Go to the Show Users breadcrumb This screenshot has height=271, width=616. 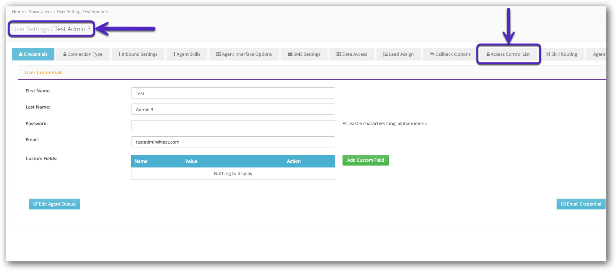[40, 12]
